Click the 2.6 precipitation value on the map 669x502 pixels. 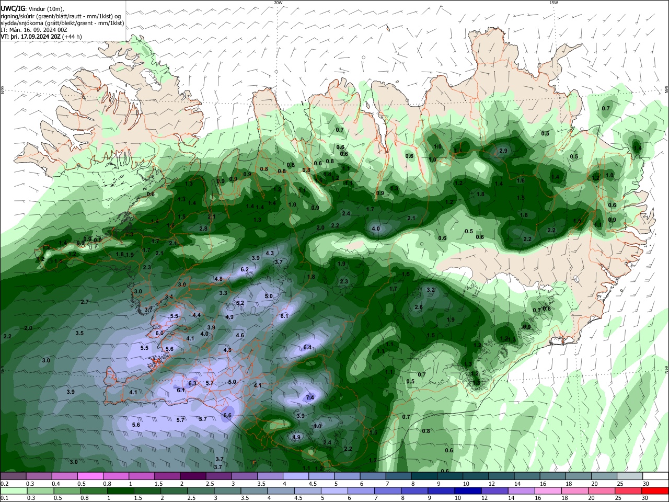coord(419,307)
